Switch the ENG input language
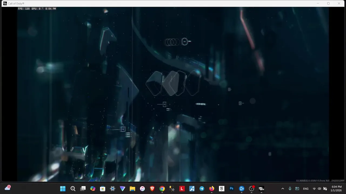Screen dimensions: 346x194 click(306, 189)
